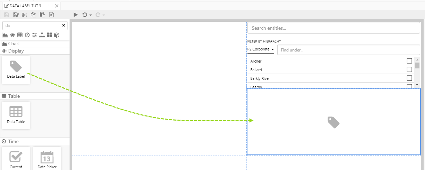Open the Undo history dropdown arrow
This screenshot has height=170, width=425.
pos(90,15)
